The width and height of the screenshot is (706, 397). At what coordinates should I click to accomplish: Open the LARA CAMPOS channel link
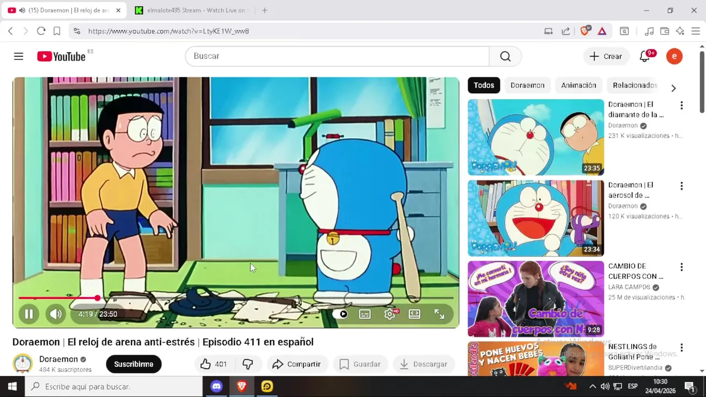click(x=629, y=287)
